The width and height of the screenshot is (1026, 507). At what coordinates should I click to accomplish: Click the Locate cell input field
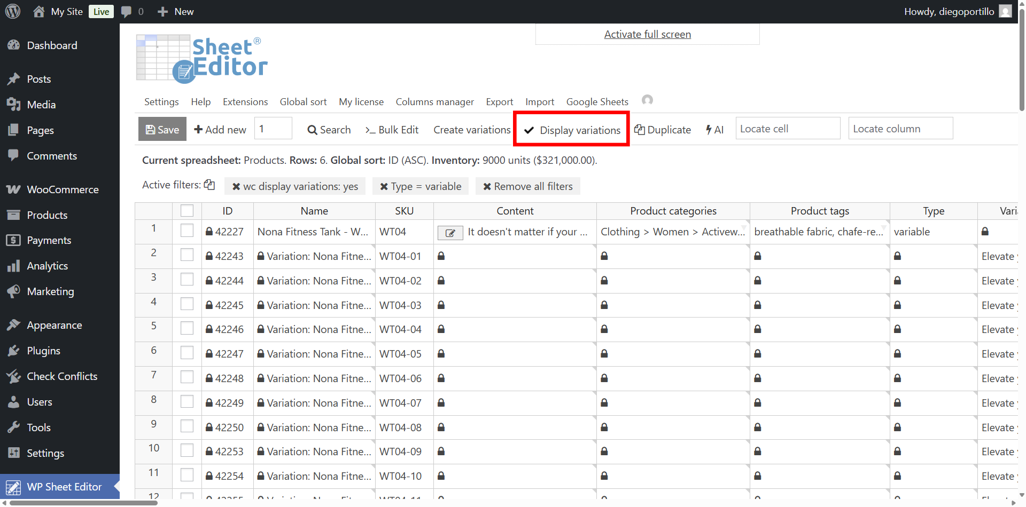787,129
